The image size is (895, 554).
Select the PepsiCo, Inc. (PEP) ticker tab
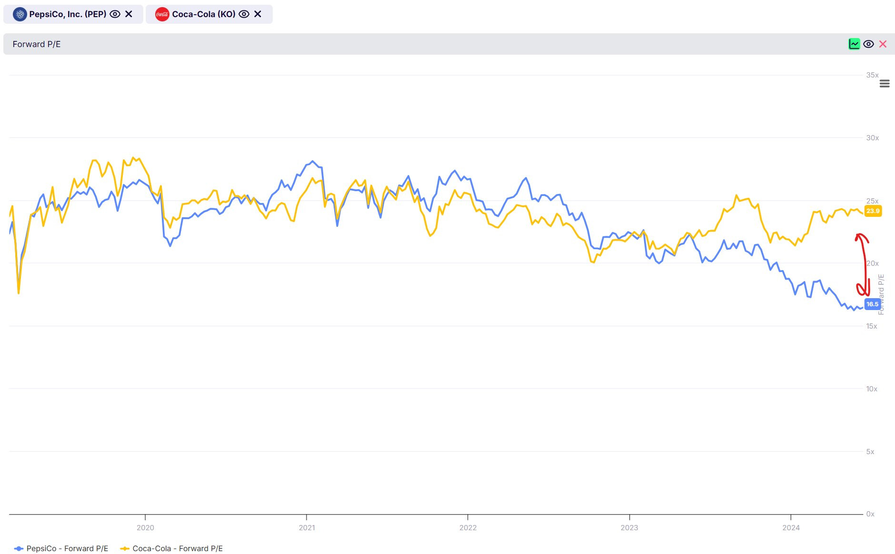pos(68,14)
